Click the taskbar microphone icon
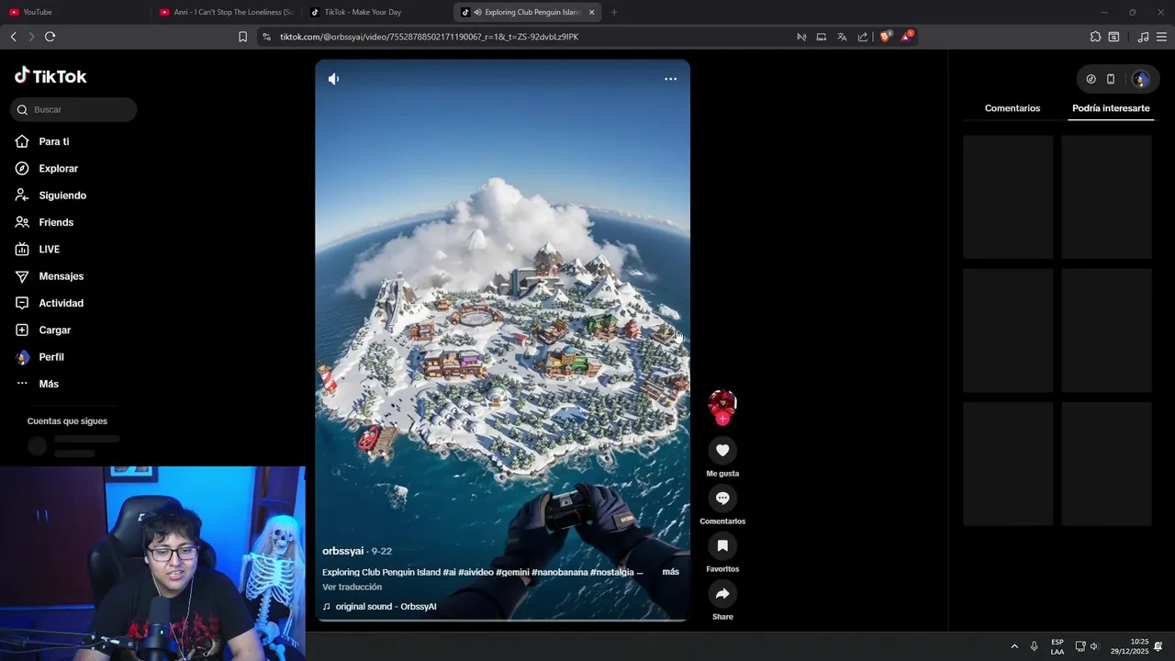Viewport: 1175px width, 661px height. [1035, 646]
